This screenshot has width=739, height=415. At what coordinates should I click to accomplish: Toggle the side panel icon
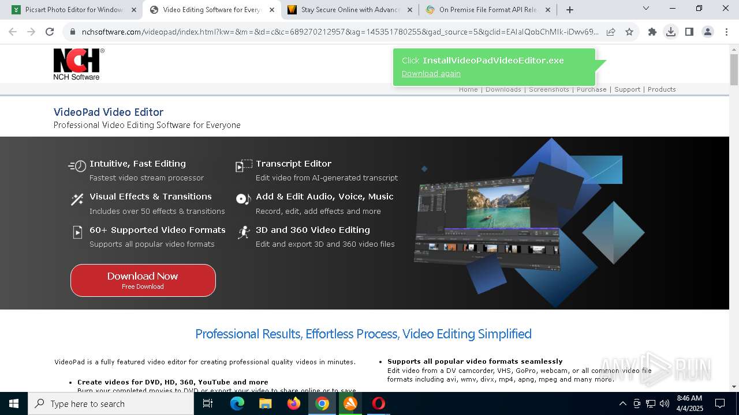tap(689, 32)
